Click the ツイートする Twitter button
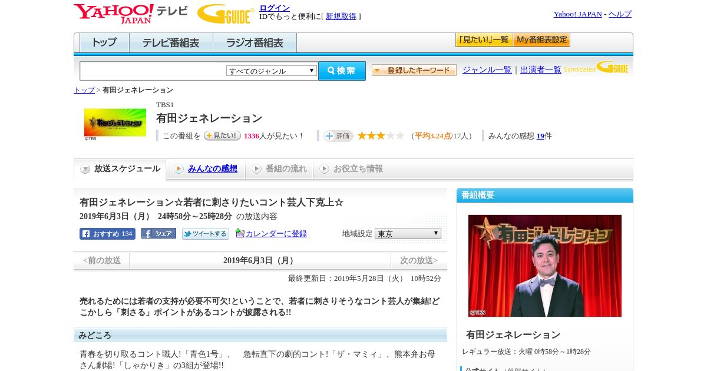 (206, 234)
